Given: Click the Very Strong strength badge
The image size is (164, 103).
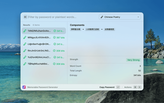Looking at the screenshot, I should coord(133,60).
